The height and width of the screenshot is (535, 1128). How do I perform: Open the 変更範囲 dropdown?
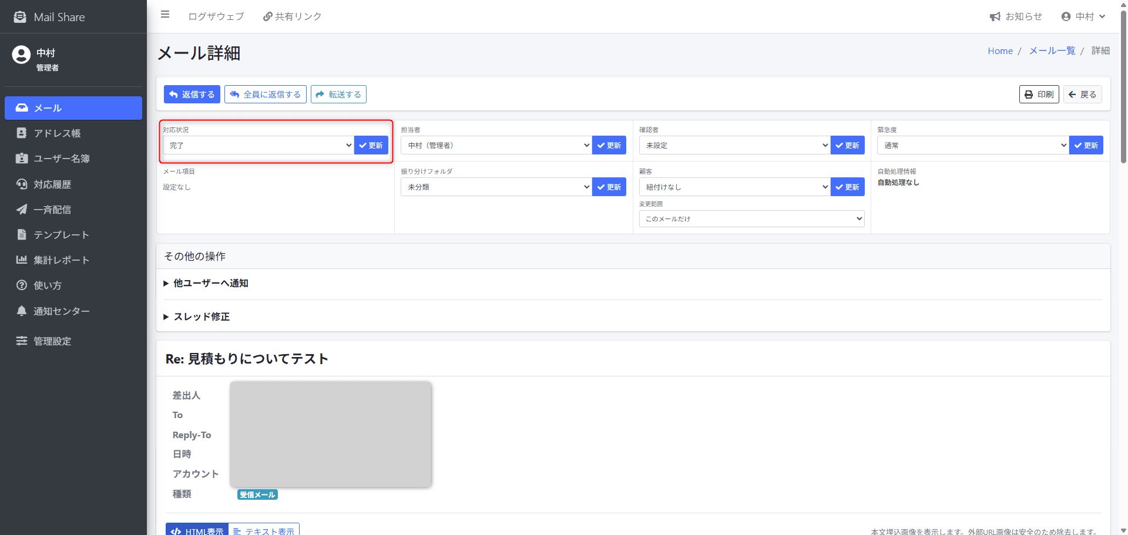pyautogui.click(x=752, y=218)
